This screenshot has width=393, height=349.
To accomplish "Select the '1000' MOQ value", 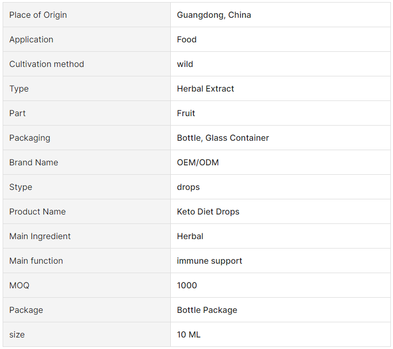I will 187,285.
